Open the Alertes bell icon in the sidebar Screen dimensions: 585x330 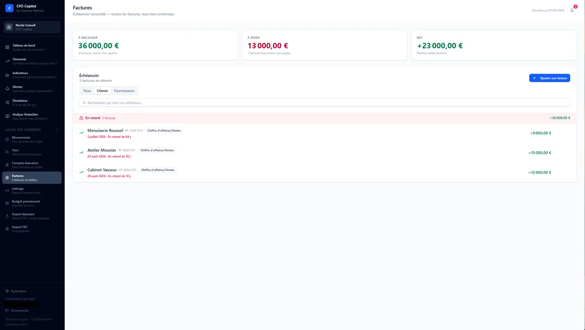[x=7, y=89]
